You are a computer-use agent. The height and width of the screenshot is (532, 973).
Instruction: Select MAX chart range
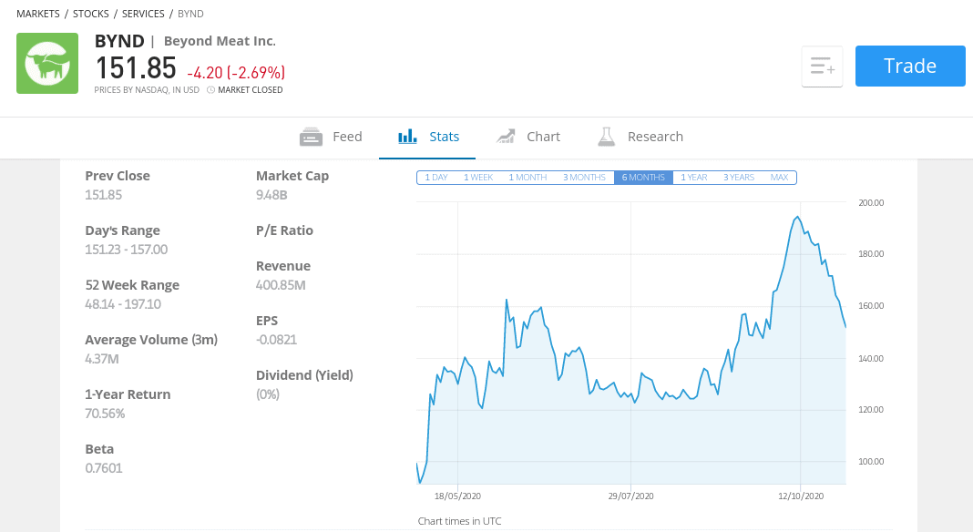pyautogui.click(x=779, y=178)
